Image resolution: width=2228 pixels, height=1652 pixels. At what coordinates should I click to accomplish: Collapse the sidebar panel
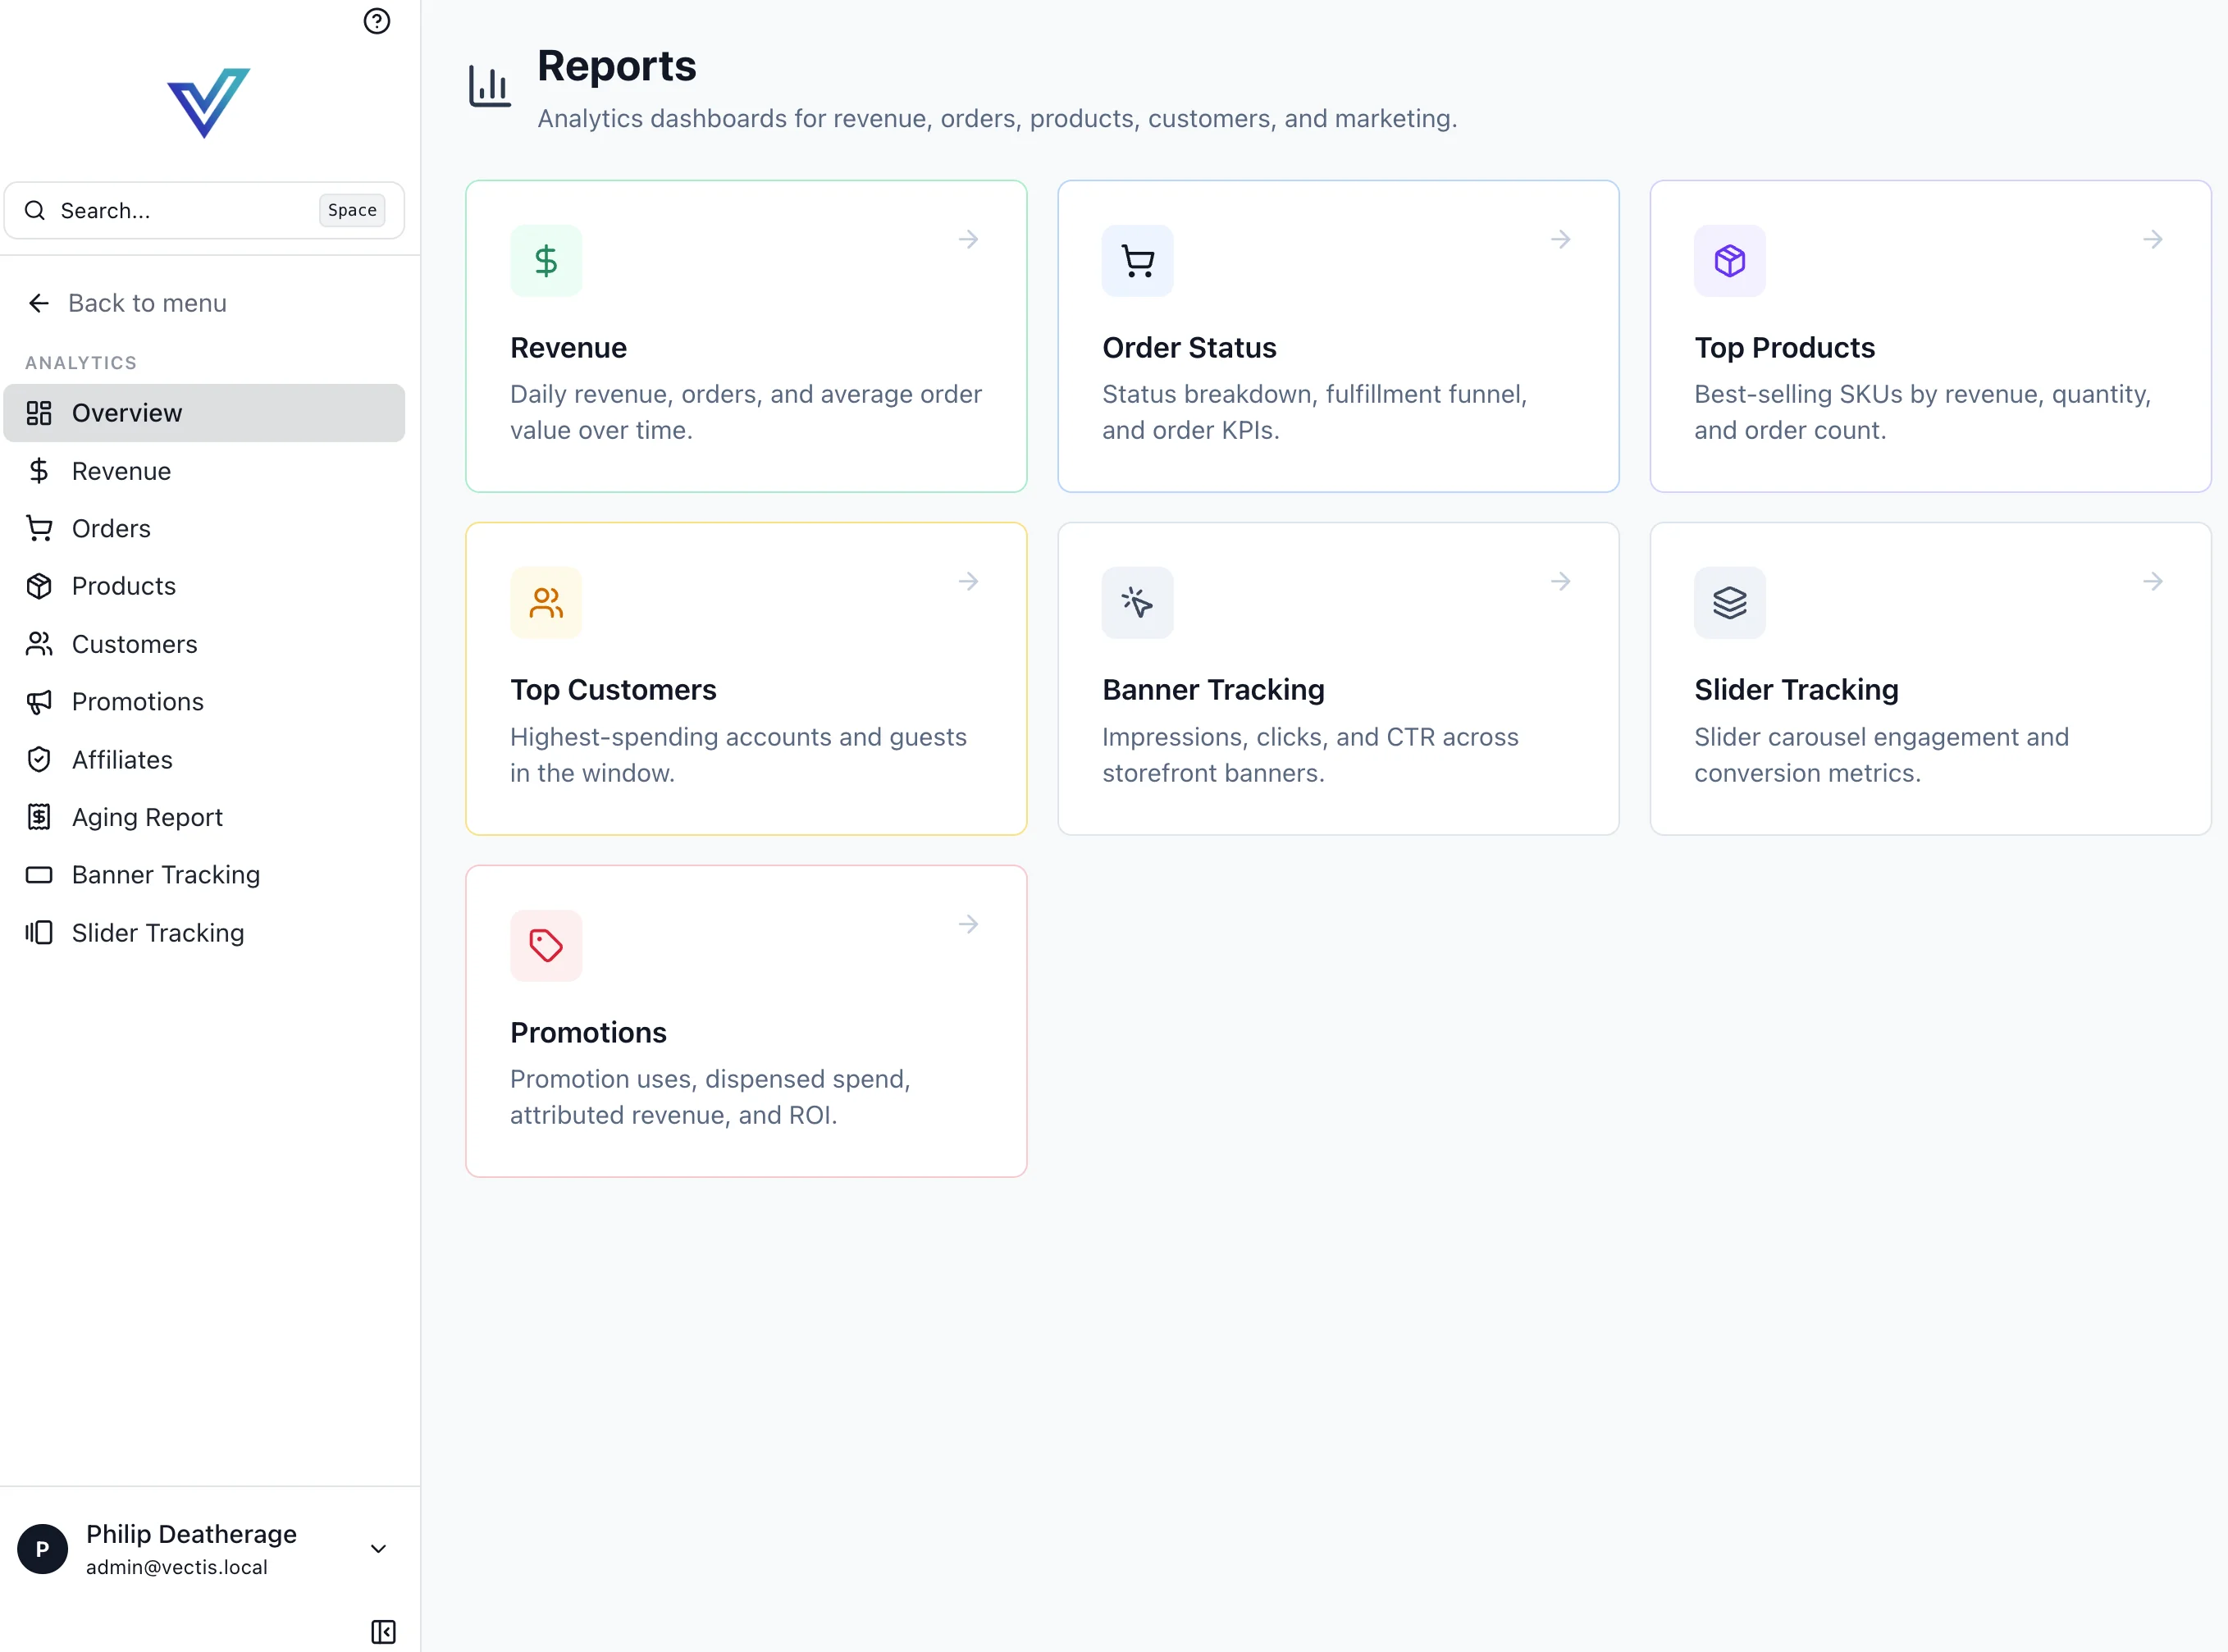(383, 1632)
